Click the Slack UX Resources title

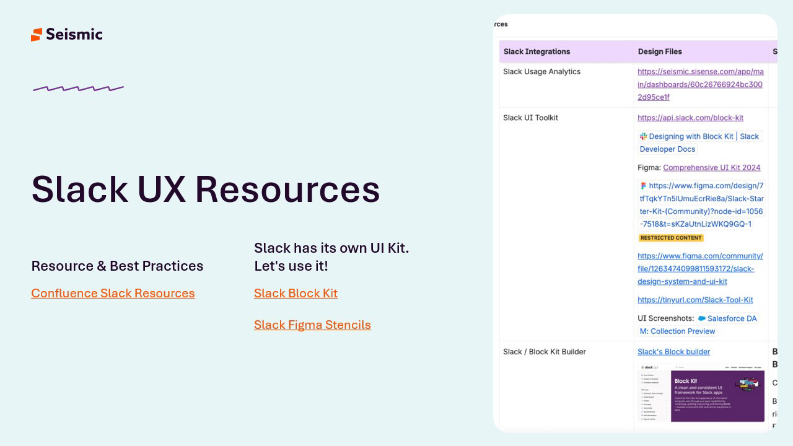206,189
